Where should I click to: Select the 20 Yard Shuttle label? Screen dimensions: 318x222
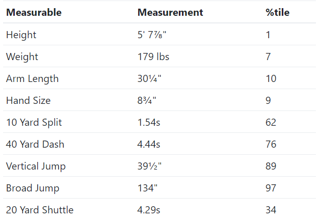40,210
